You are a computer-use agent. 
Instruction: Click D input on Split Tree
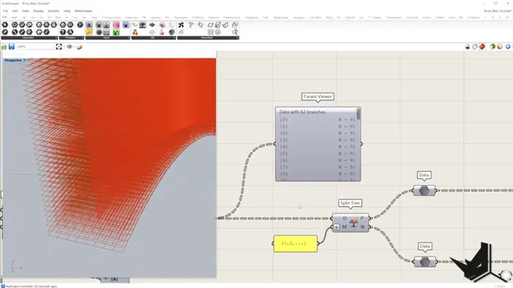(x=344, y=219)
